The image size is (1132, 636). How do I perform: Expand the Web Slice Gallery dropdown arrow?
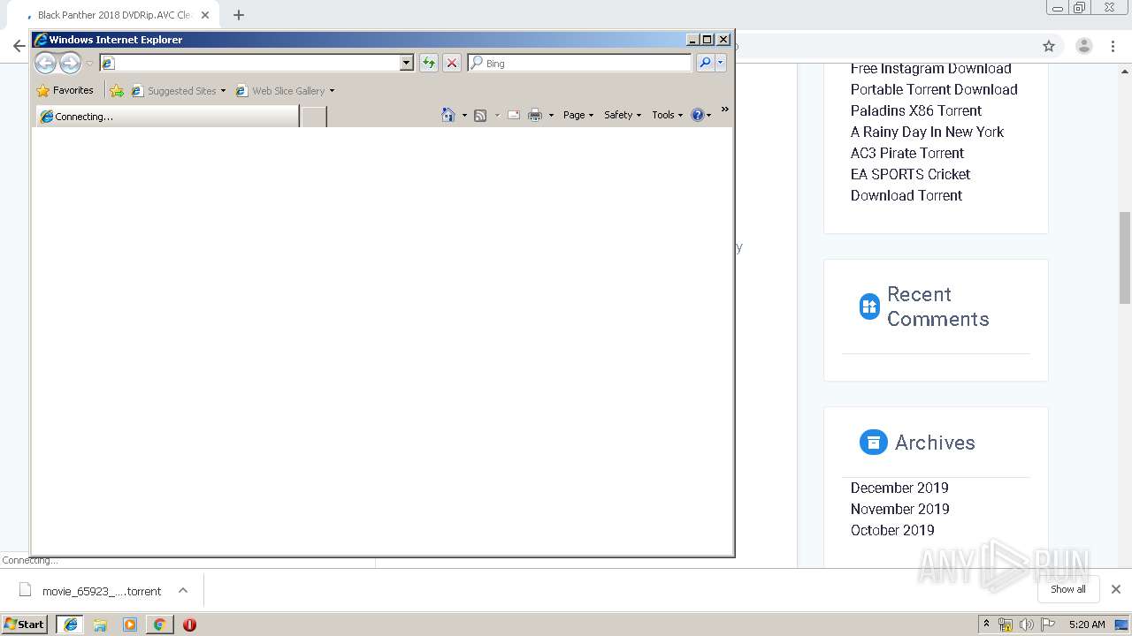point(332,91)
